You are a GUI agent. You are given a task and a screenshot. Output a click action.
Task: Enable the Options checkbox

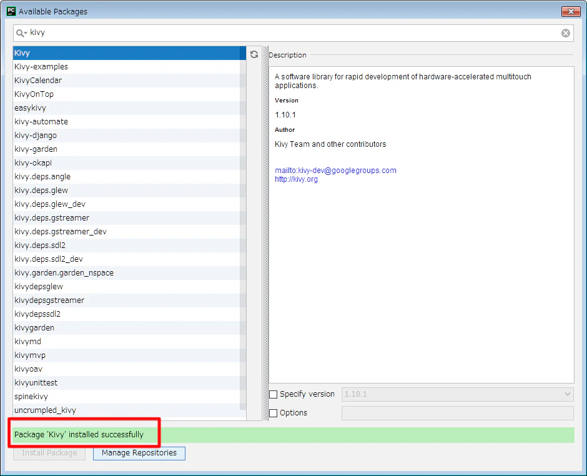(274, 413)
